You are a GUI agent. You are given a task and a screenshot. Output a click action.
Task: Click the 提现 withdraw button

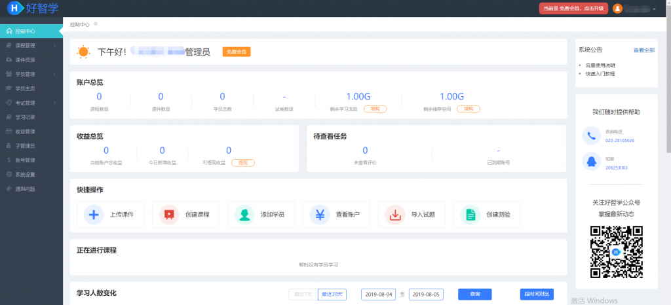click(x=243, y=163)
